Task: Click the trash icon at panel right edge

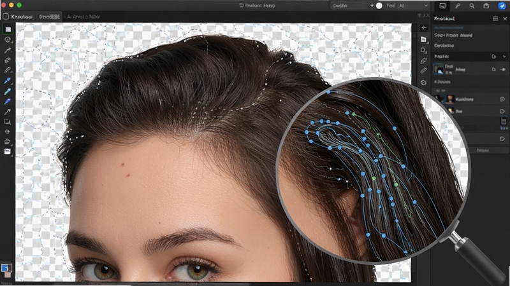Action: (x=504, y=121)
